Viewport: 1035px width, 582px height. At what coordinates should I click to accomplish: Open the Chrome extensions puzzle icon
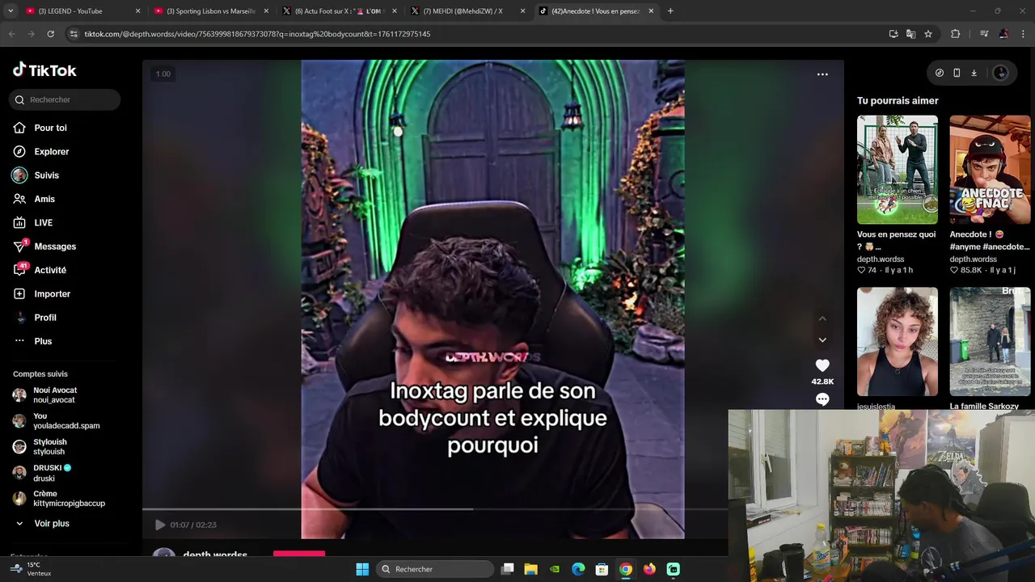point(955,34)
